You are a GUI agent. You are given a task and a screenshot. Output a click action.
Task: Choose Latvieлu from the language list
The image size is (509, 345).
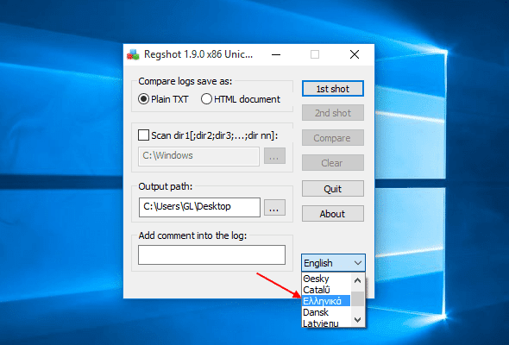click(326, 323)
